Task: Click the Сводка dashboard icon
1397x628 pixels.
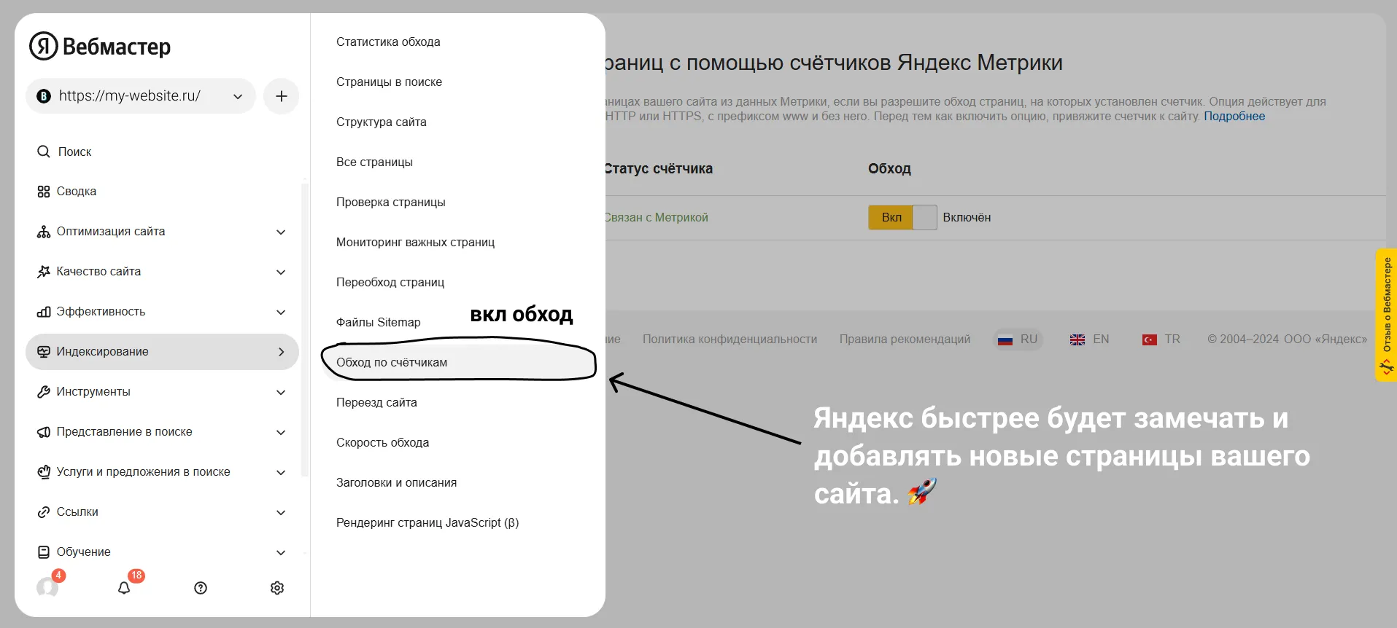Action: pos(44,192)
